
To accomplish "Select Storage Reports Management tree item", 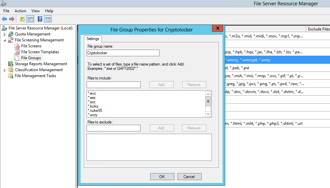I will pyautogui.click(x=41, y=64).
